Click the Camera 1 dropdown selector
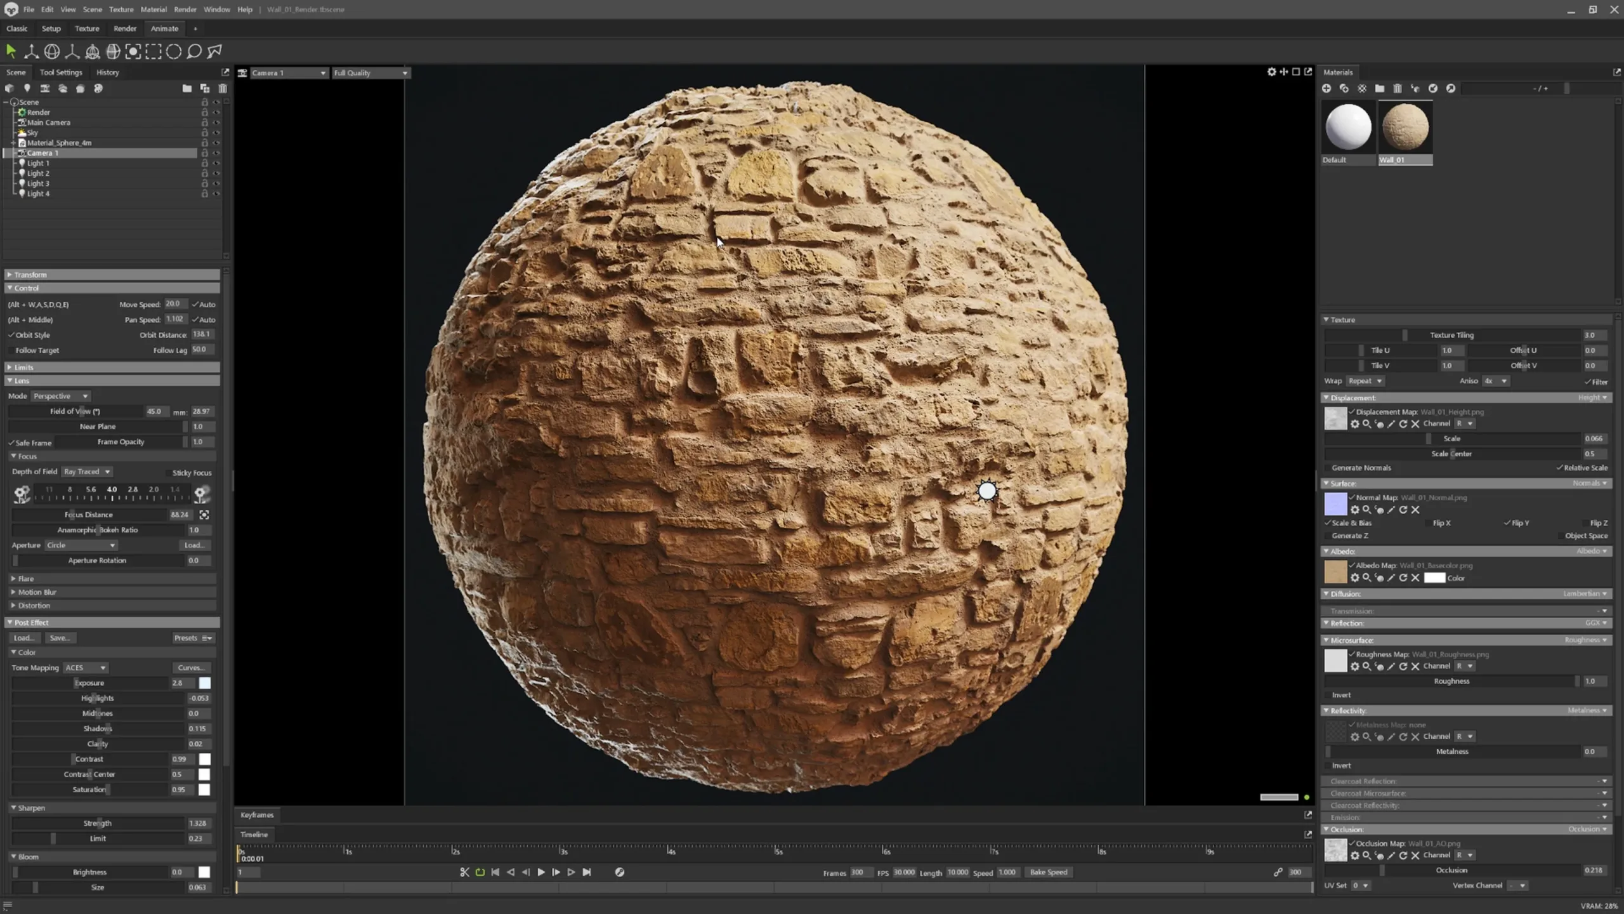This screenshot has height=914, width=1624. coord(285,72)
